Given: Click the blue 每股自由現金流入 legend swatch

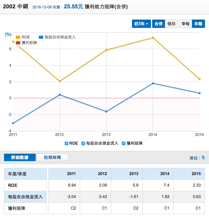Looking at the screenshot, I should click(41, 37).
